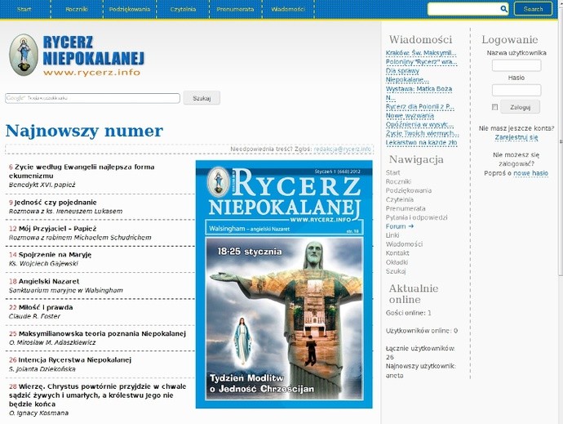Click the magnifier icon in top search box
Viewport: 563px width, 424px height.
(503, 9)
